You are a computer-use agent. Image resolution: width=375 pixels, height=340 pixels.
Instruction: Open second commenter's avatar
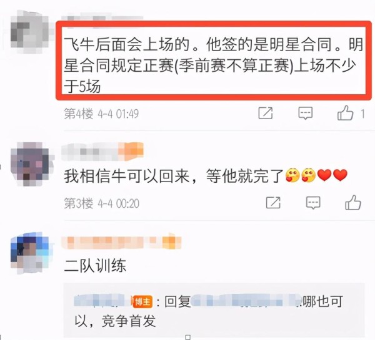coord(29,164)
